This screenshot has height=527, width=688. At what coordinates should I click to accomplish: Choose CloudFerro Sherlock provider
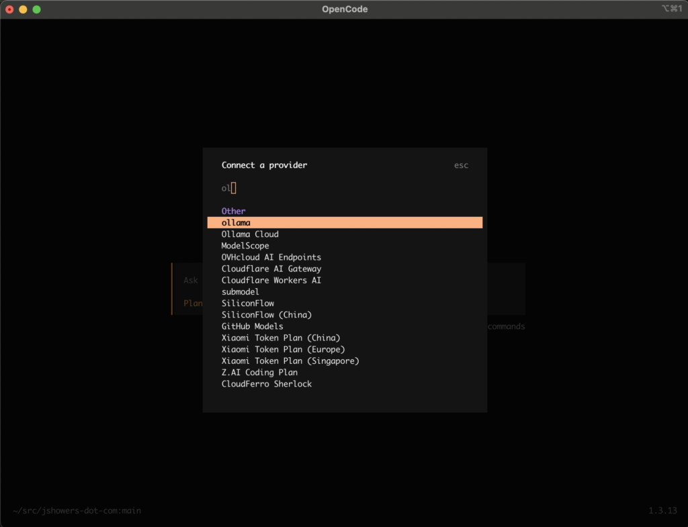[x=267, y=384]
